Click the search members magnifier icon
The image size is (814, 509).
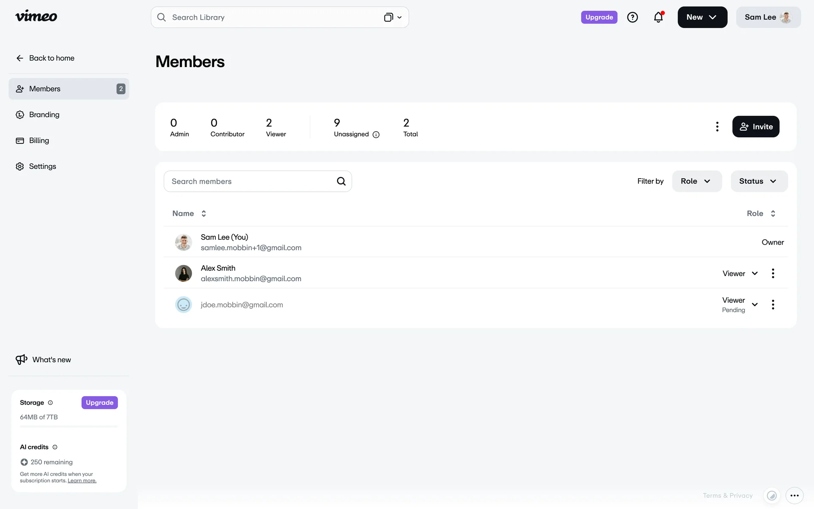[x=341, y=182]
